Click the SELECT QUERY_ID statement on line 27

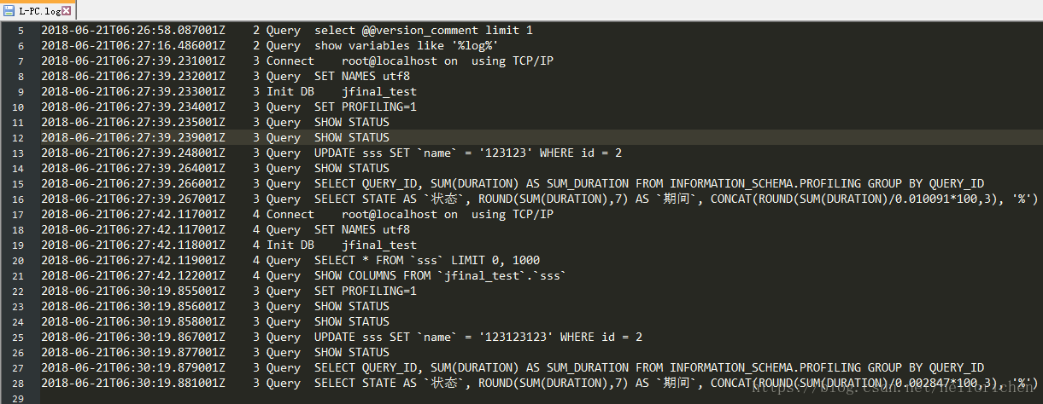point(649,367)
